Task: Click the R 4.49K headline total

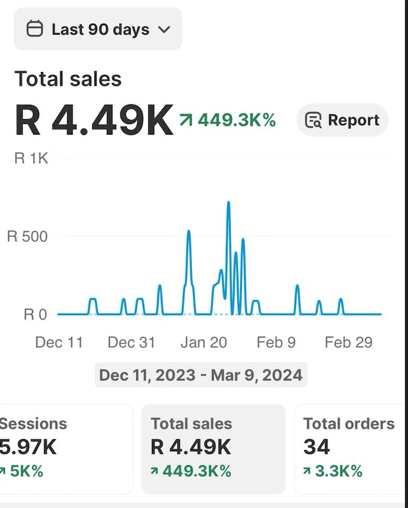Action: [94, 120]
